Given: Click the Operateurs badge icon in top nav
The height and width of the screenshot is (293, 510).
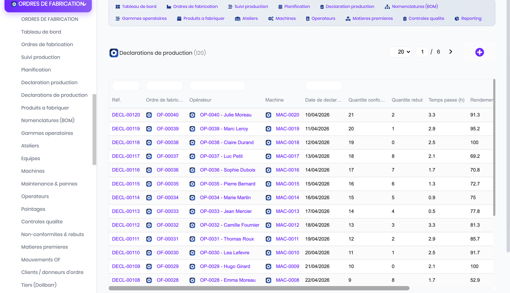Looking at the screenshot, I should click(308, 19).
